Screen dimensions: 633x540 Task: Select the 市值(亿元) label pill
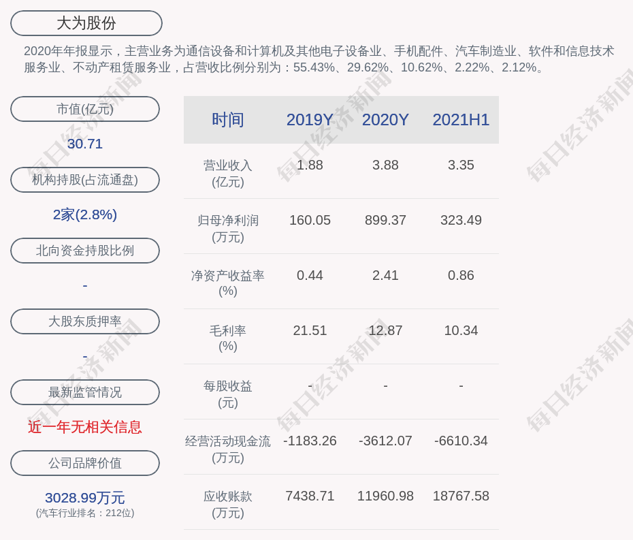(x=85, y=109)
